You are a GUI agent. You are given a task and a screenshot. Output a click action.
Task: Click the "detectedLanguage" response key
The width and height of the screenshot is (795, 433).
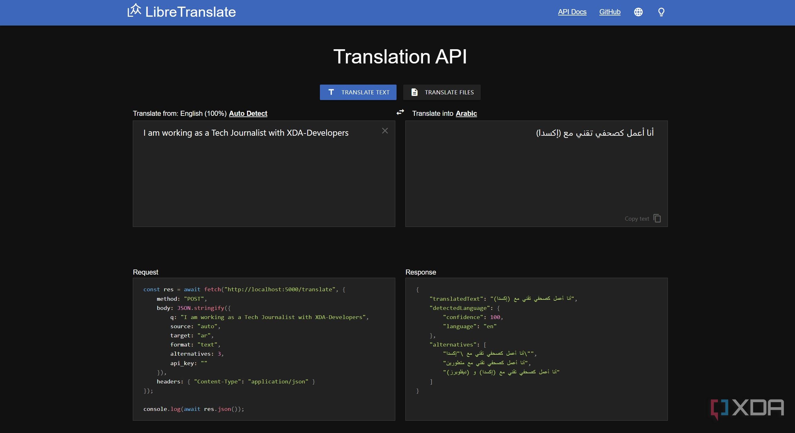click(x=459, y=308)
